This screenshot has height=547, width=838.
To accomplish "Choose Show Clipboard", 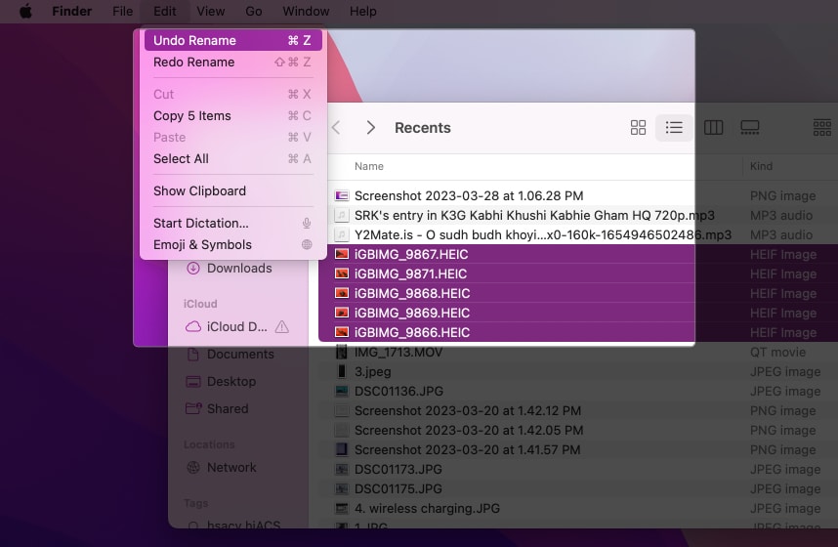I will [233, 190].
